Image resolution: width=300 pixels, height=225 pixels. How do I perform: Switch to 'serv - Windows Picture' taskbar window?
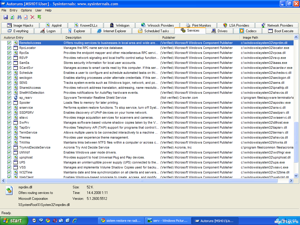[168, 221]
